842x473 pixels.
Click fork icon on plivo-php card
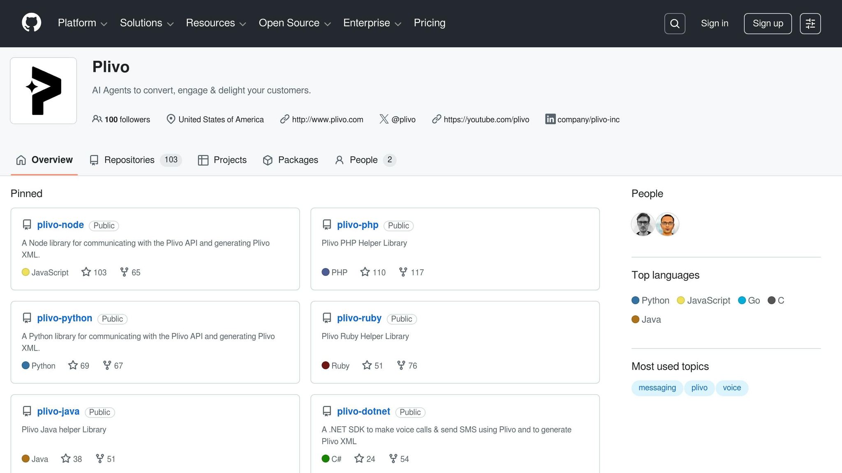coord(403,272)
